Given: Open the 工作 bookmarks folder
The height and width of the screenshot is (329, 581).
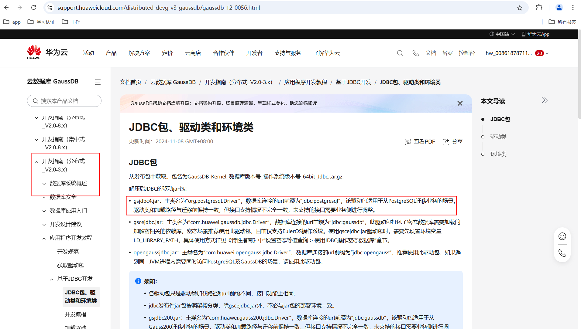Looking at the screenshot, I should [x=71, y=22].
